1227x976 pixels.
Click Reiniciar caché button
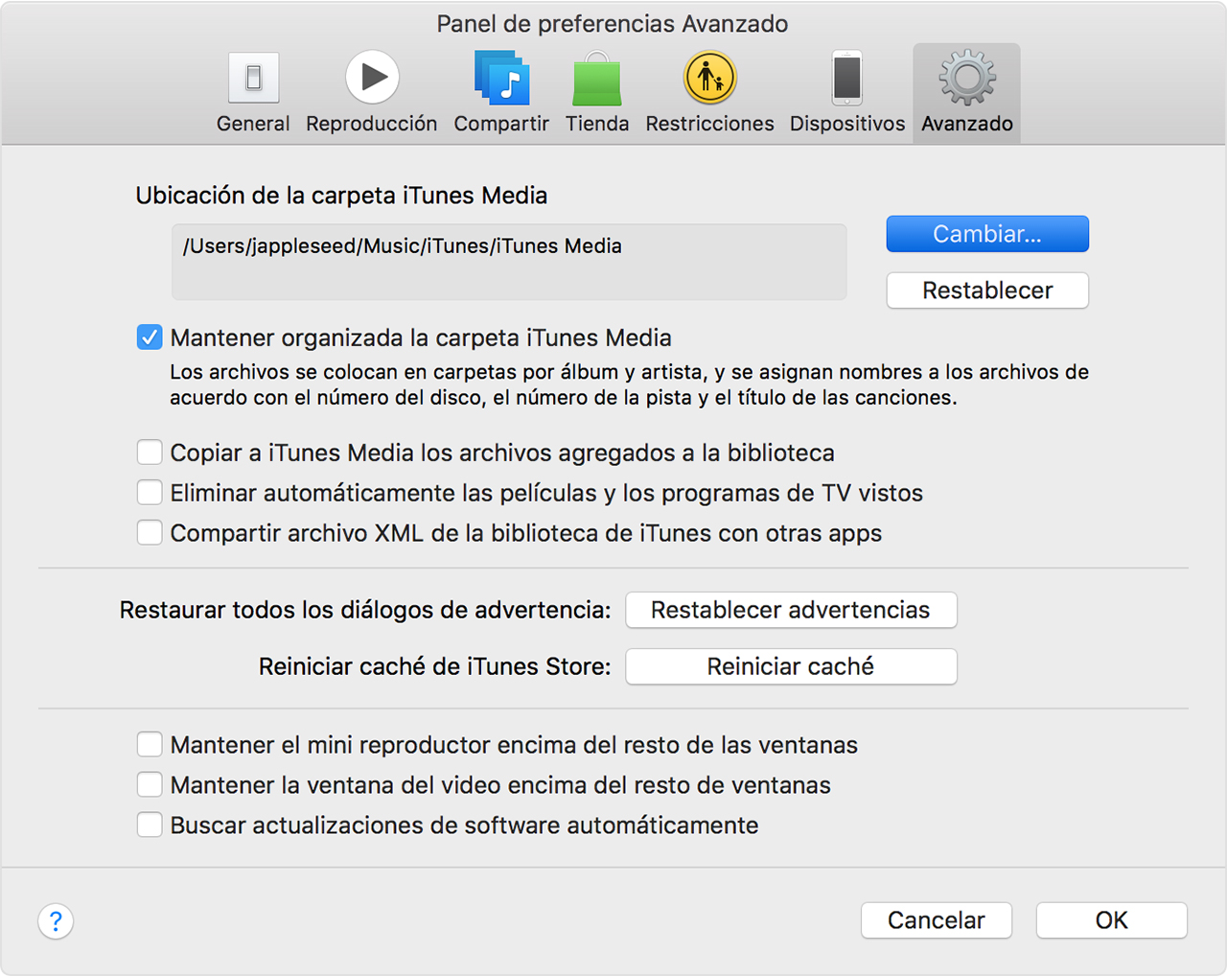click(791, 666)
